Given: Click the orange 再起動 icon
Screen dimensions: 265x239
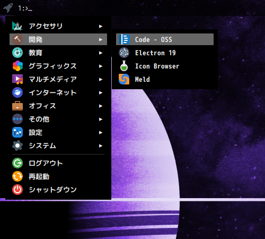Looking at the screenshot, I should click(17, 176).
